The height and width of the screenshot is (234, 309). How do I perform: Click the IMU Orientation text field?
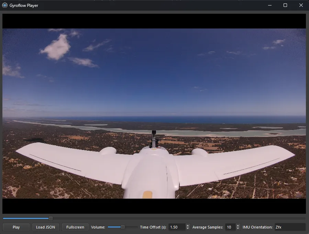tap(290, 227)
